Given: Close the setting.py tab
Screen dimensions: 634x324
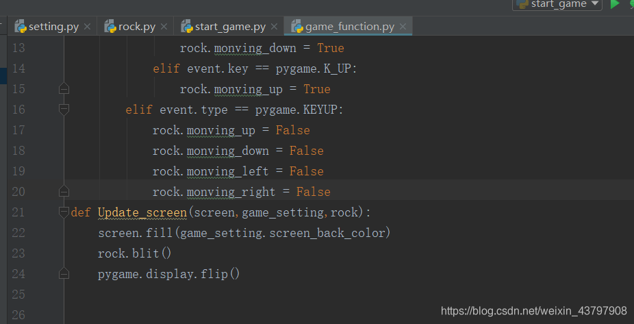Looking at the screenshot, I should coord(87,27).
